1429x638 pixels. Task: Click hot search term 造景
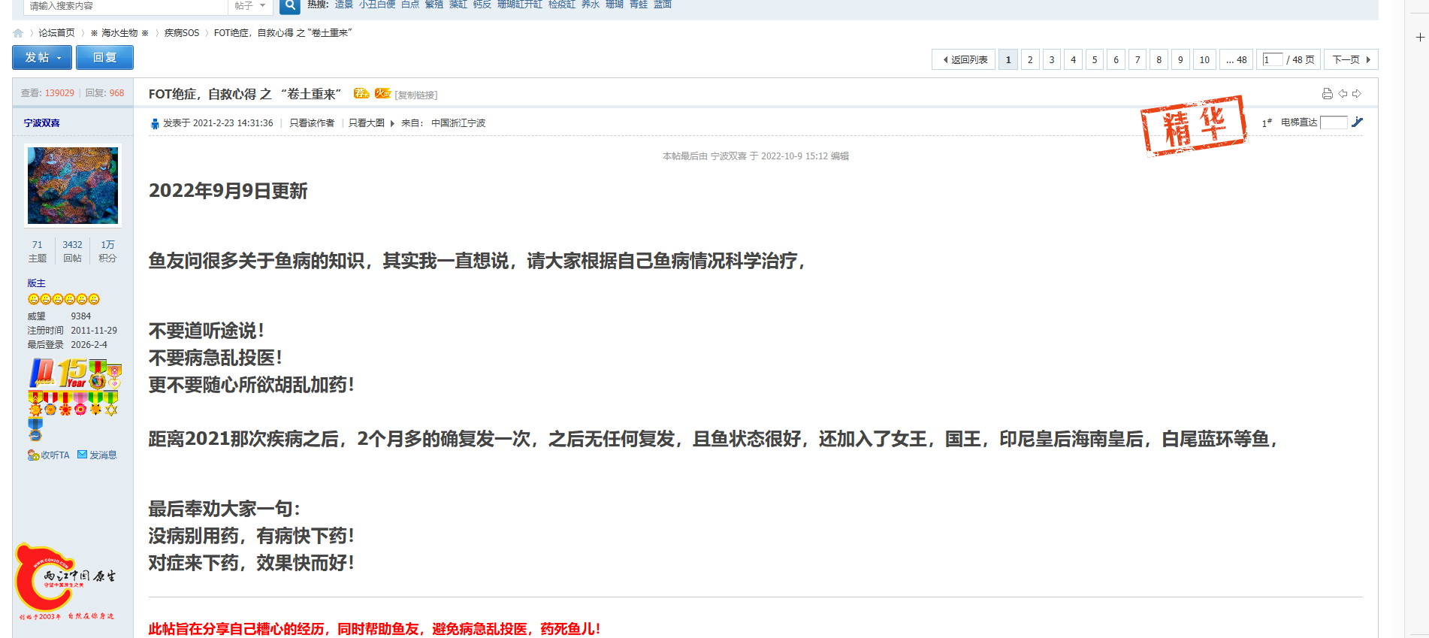(x=344, y=5)
